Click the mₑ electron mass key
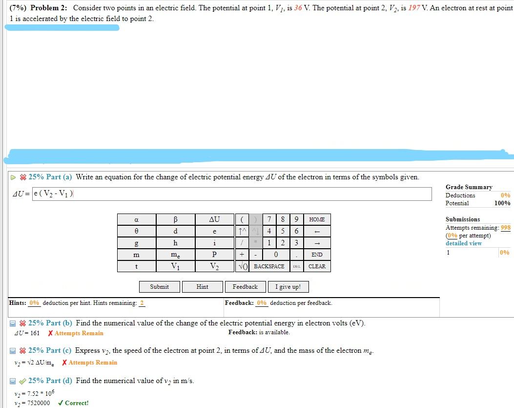The height and width of the screenshot is (408, 514). [x=175, y=254]
